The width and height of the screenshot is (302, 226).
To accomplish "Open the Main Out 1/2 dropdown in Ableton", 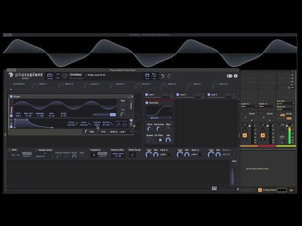I will [286, 109].
